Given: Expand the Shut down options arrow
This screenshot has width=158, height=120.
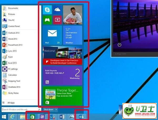Looking at the screenshot, I should click(x=56, y=109).
